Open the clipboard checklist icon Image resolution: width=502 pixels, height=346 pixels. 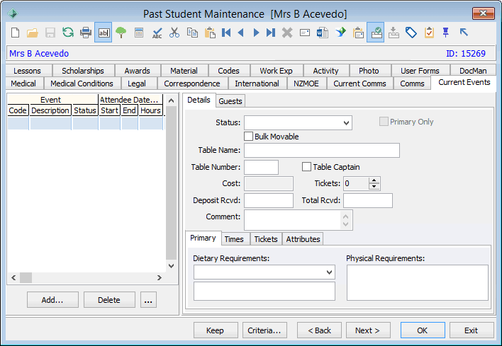pyautogui.click(x=429, y=33)
